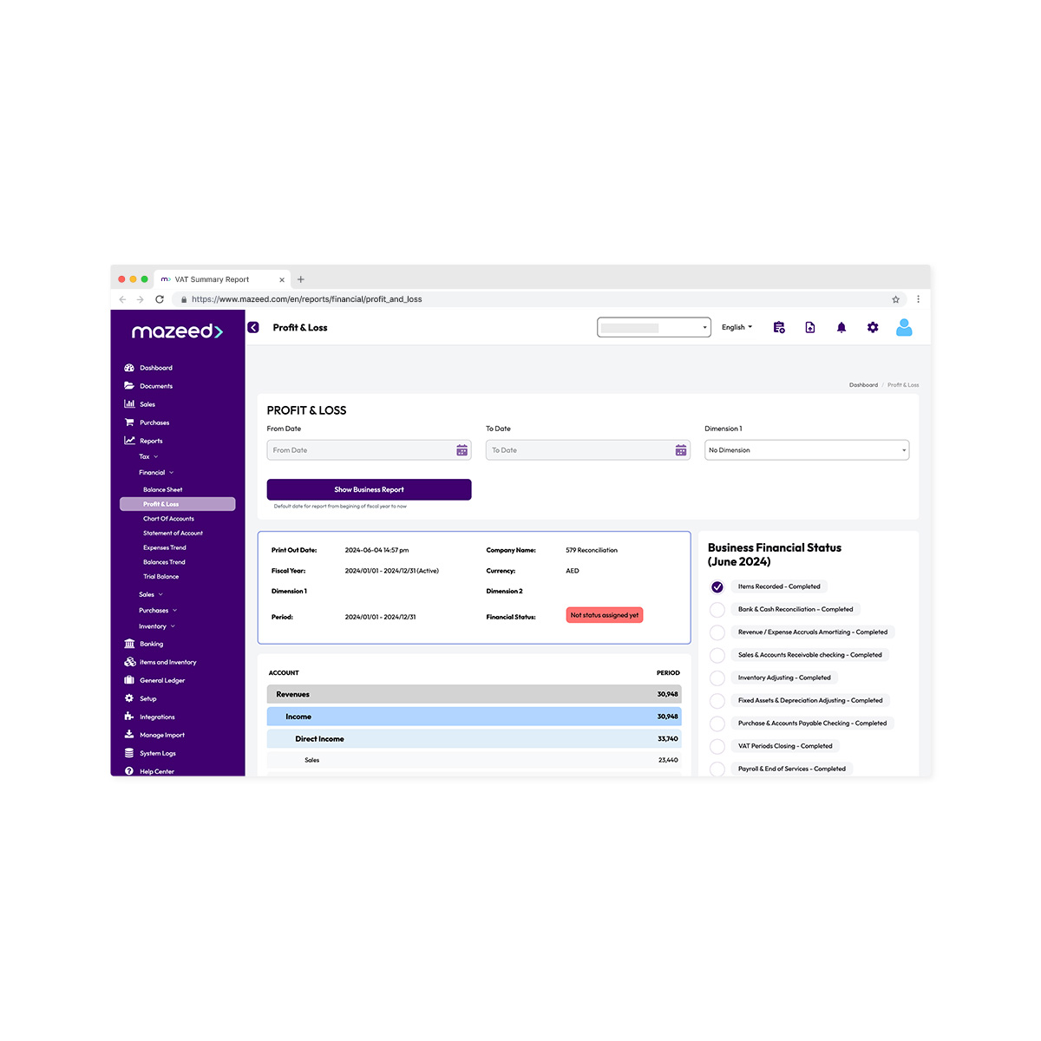The width and height of the screenshot is (1041, 1041).
Task: Collapse sidebar with the back arrow icon
Action: click(253, 328)
